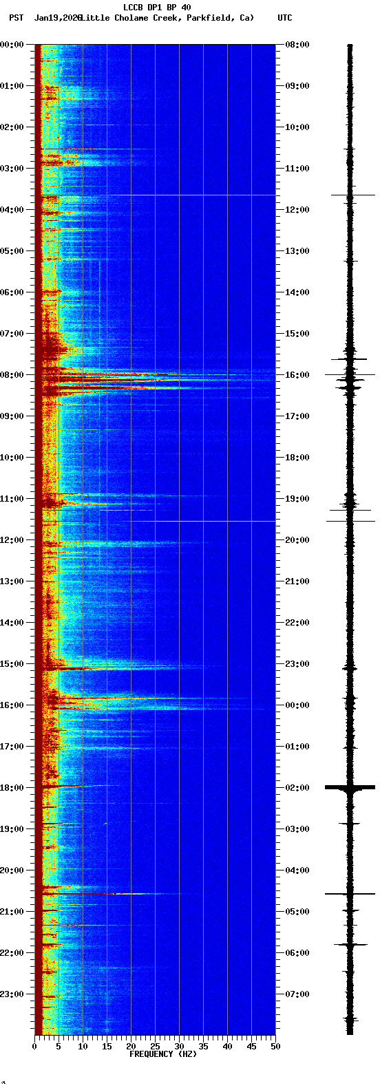The height and width of the screenshot is (1090, 380).
Task: Click the '16:00' UTC time label
Action: (297, 375)
